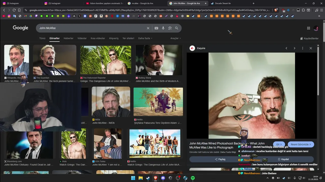325x182 pixels.
Task: Click the Esquire source name in preview
Action: pos(201,48)
